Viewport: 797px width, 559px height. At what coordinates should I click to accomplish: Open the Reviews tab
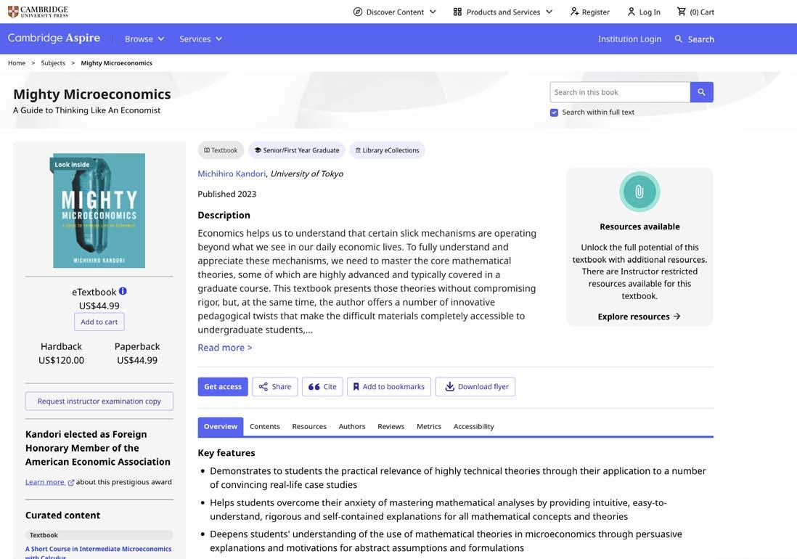click(391, 426)
